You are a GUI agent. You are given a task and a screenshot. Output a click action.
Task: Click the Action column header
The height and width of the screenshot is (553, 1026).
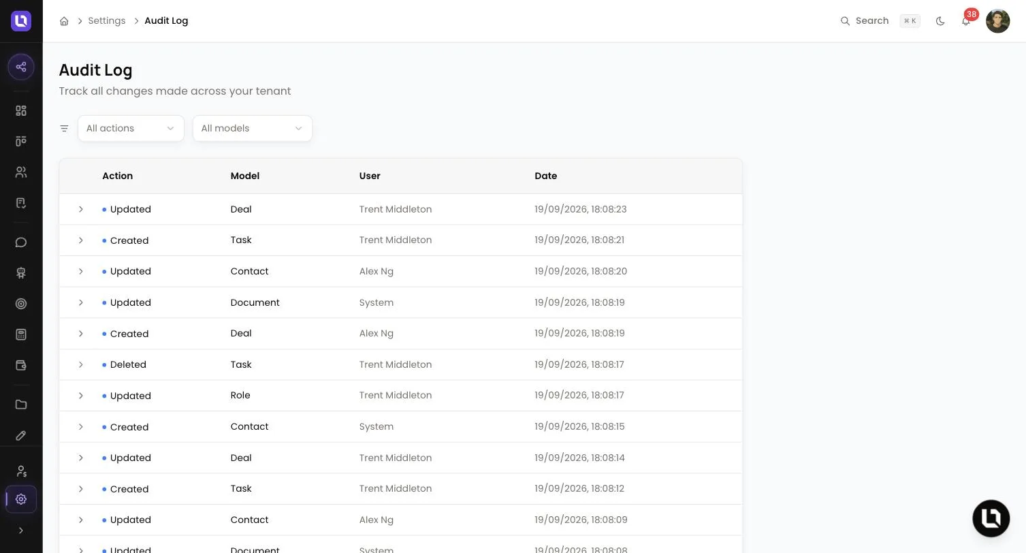point(117,176)
